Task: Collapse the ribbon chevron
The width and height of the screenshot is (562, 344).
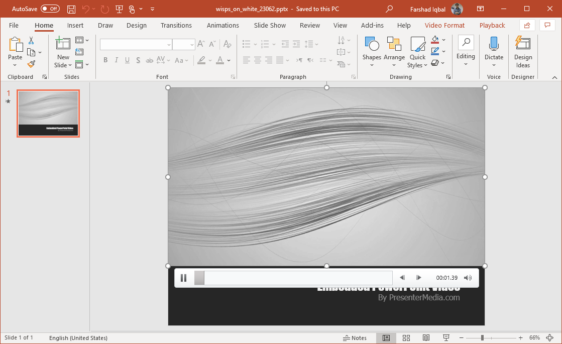Action: (x=554, y=77)
